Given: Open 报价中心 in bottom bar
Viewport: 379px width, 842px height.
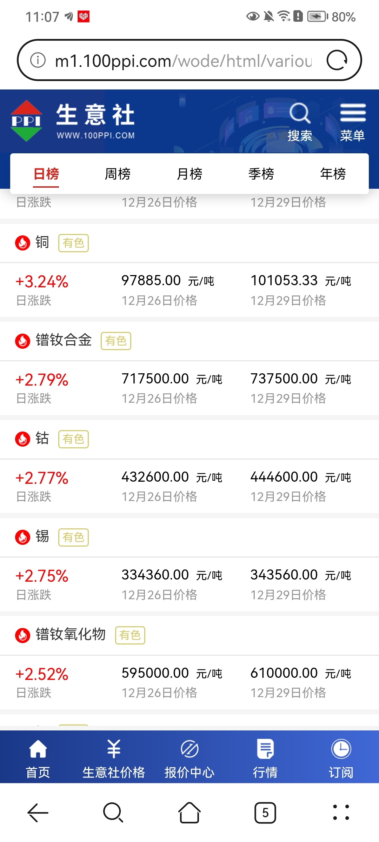Looking at the screenshot, I should point(189,758).
